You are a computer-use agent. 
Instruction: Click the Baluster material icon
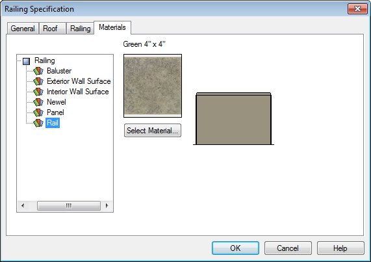click(x=38, y=71)
